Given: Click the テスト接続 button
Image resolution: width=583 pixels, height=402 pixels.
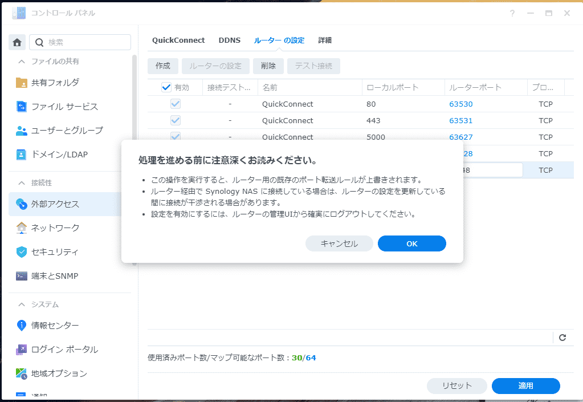Looking at the screenshot, I should (x=313, y=66).
